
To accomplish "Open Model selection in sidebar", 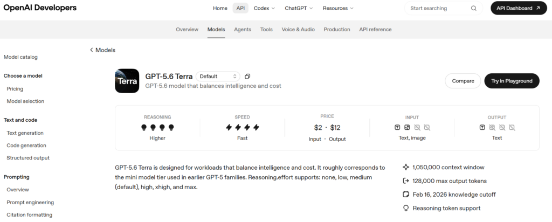I will click(x=25, y=101).
